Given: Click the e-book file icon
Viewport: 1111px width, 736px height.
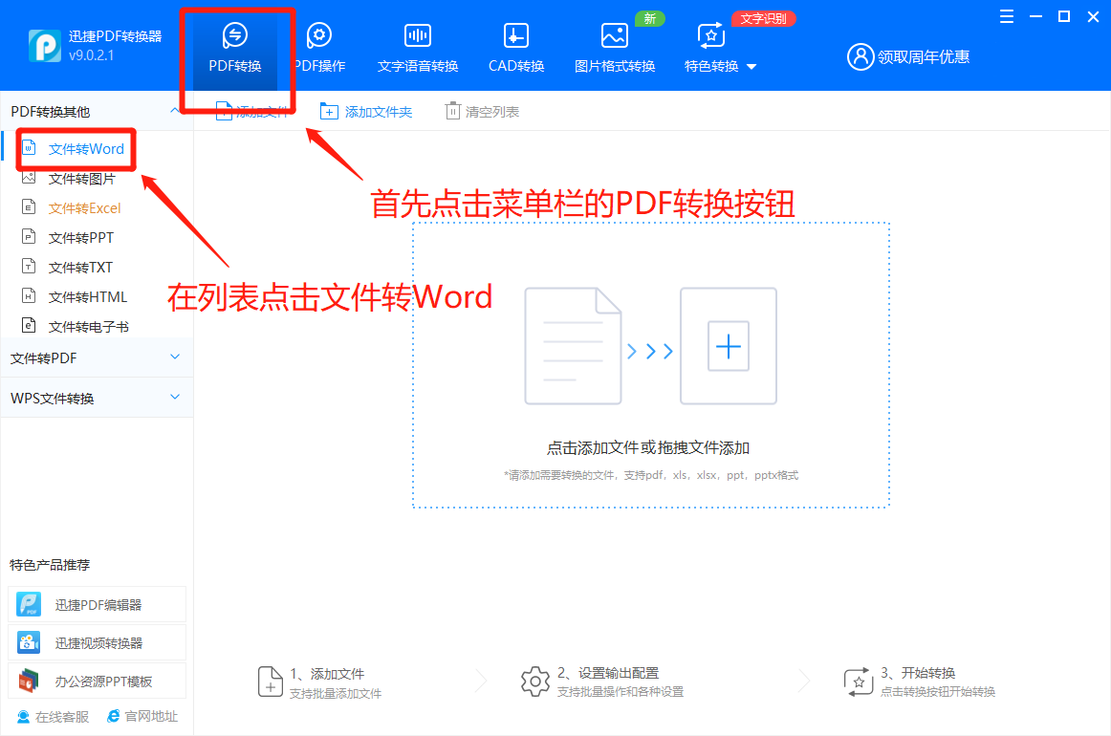Looking at the screenshot, I should (x=29, y=326).
